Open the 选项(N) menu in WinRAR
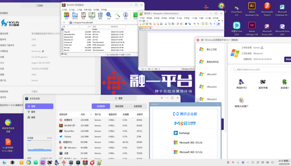 pyautogui.click(x=96, y=9)
